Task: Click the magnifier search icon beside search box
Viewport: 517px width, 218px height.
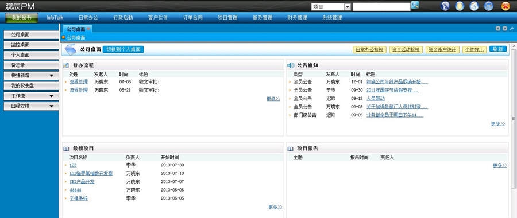Action: click(415, 5)
